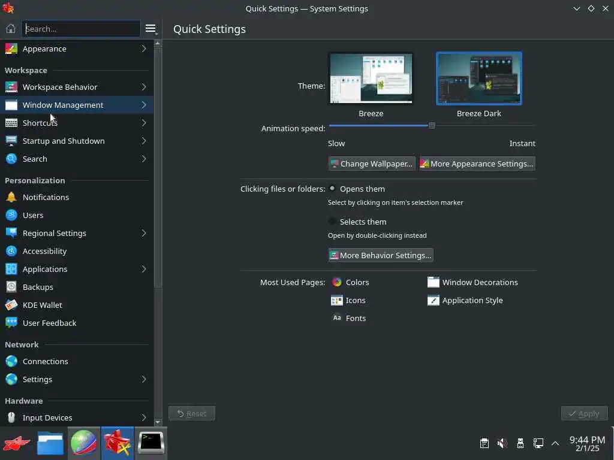The width and height of the screenshot is (614, 460).
Task: Open the Backups settings entry
Action: 77,287
